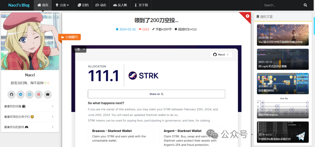Image resolution: width=315 pixels, height=147 pixels.
Task: Open the 跳跃列表SkipList article thumbnail
Action: pyautogui.click(x=283, y=108)
